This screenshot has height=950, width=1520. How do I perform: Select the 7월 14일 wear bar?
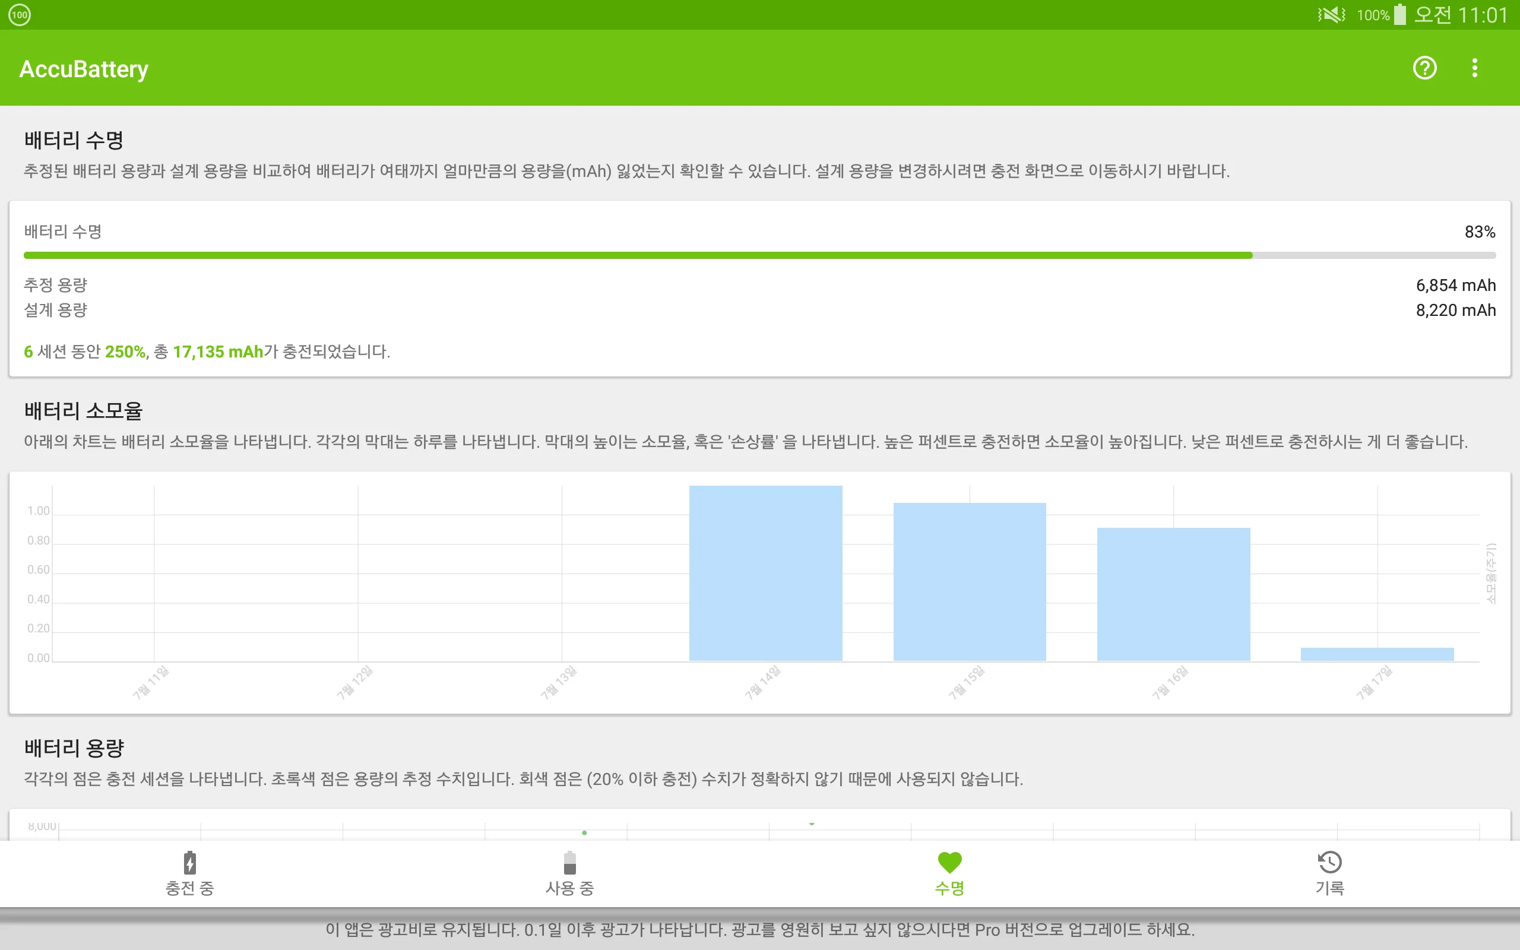coord(765,573)
